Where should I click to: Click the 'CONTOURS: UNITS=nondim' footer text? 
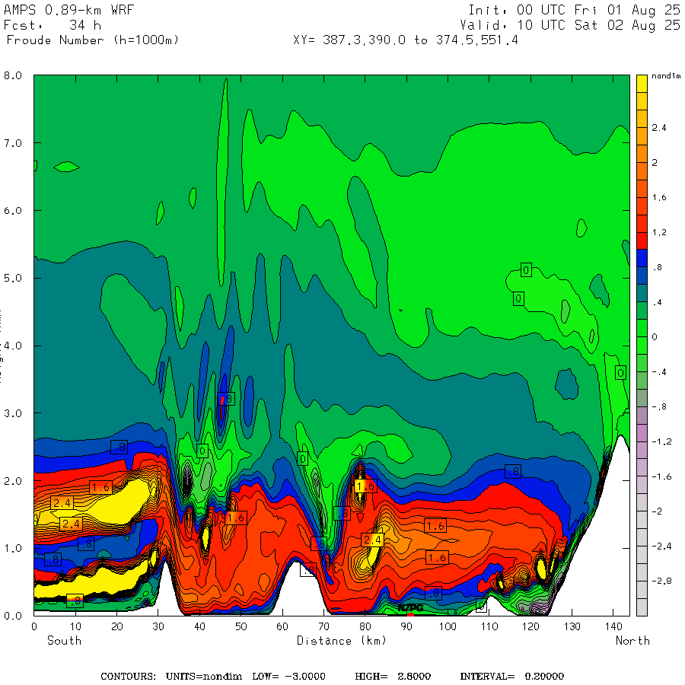[171, 677]
